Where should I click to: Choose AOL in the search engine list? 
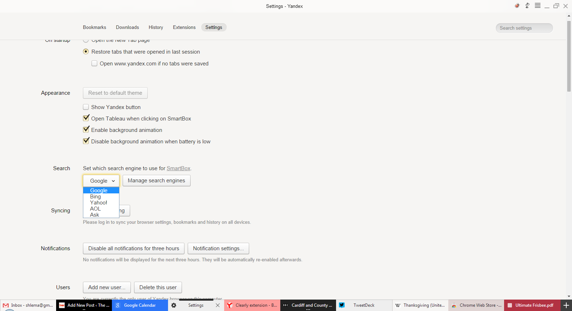[101, 209]
